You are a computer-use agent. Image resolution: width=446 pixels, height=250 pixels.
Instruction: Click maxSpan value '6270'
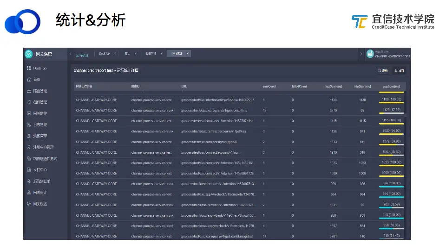click(334, 111)
